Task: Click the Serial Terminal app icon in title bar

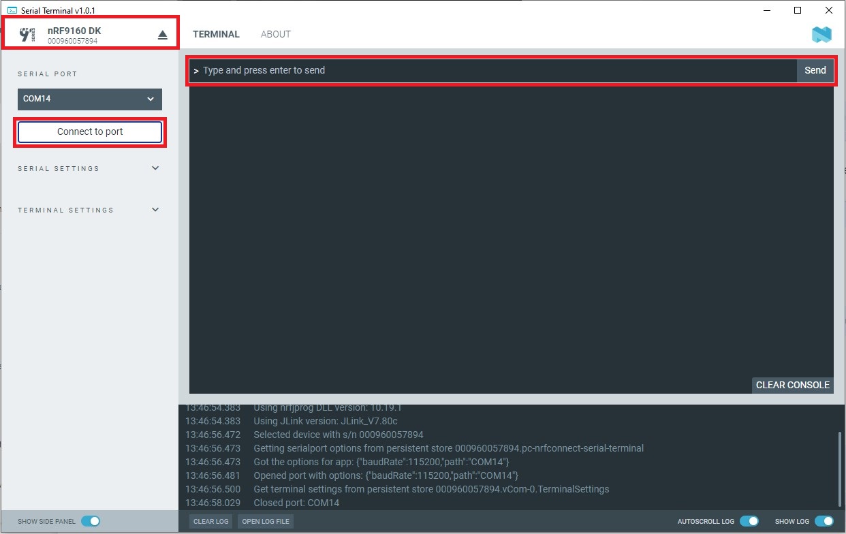Action: tap(12, 10)
